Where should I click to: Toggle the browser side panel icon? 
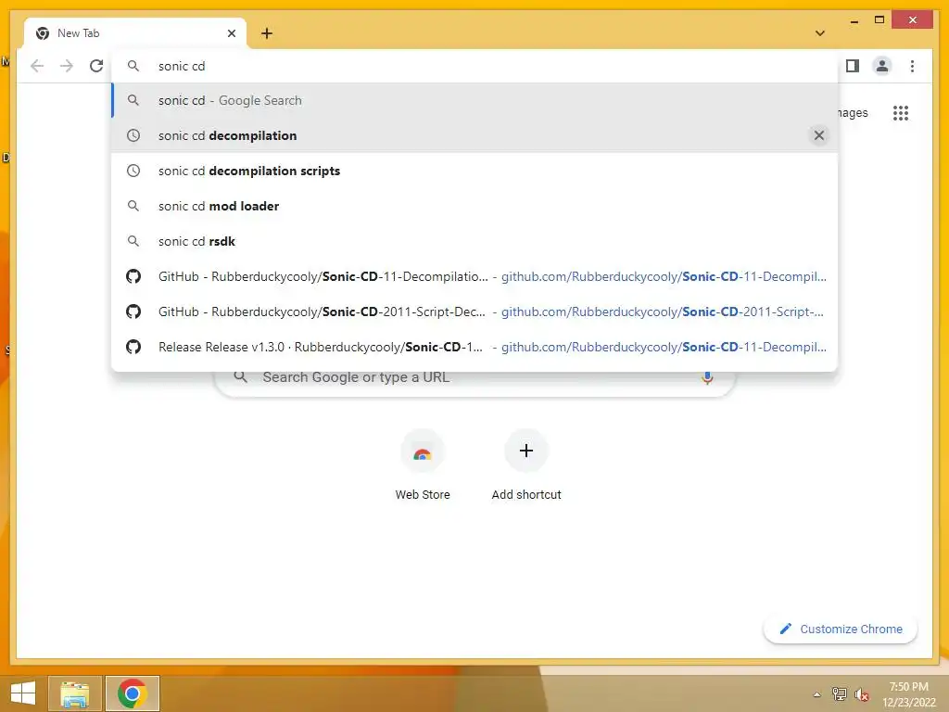pyautogui.click(x=853, y=66)
